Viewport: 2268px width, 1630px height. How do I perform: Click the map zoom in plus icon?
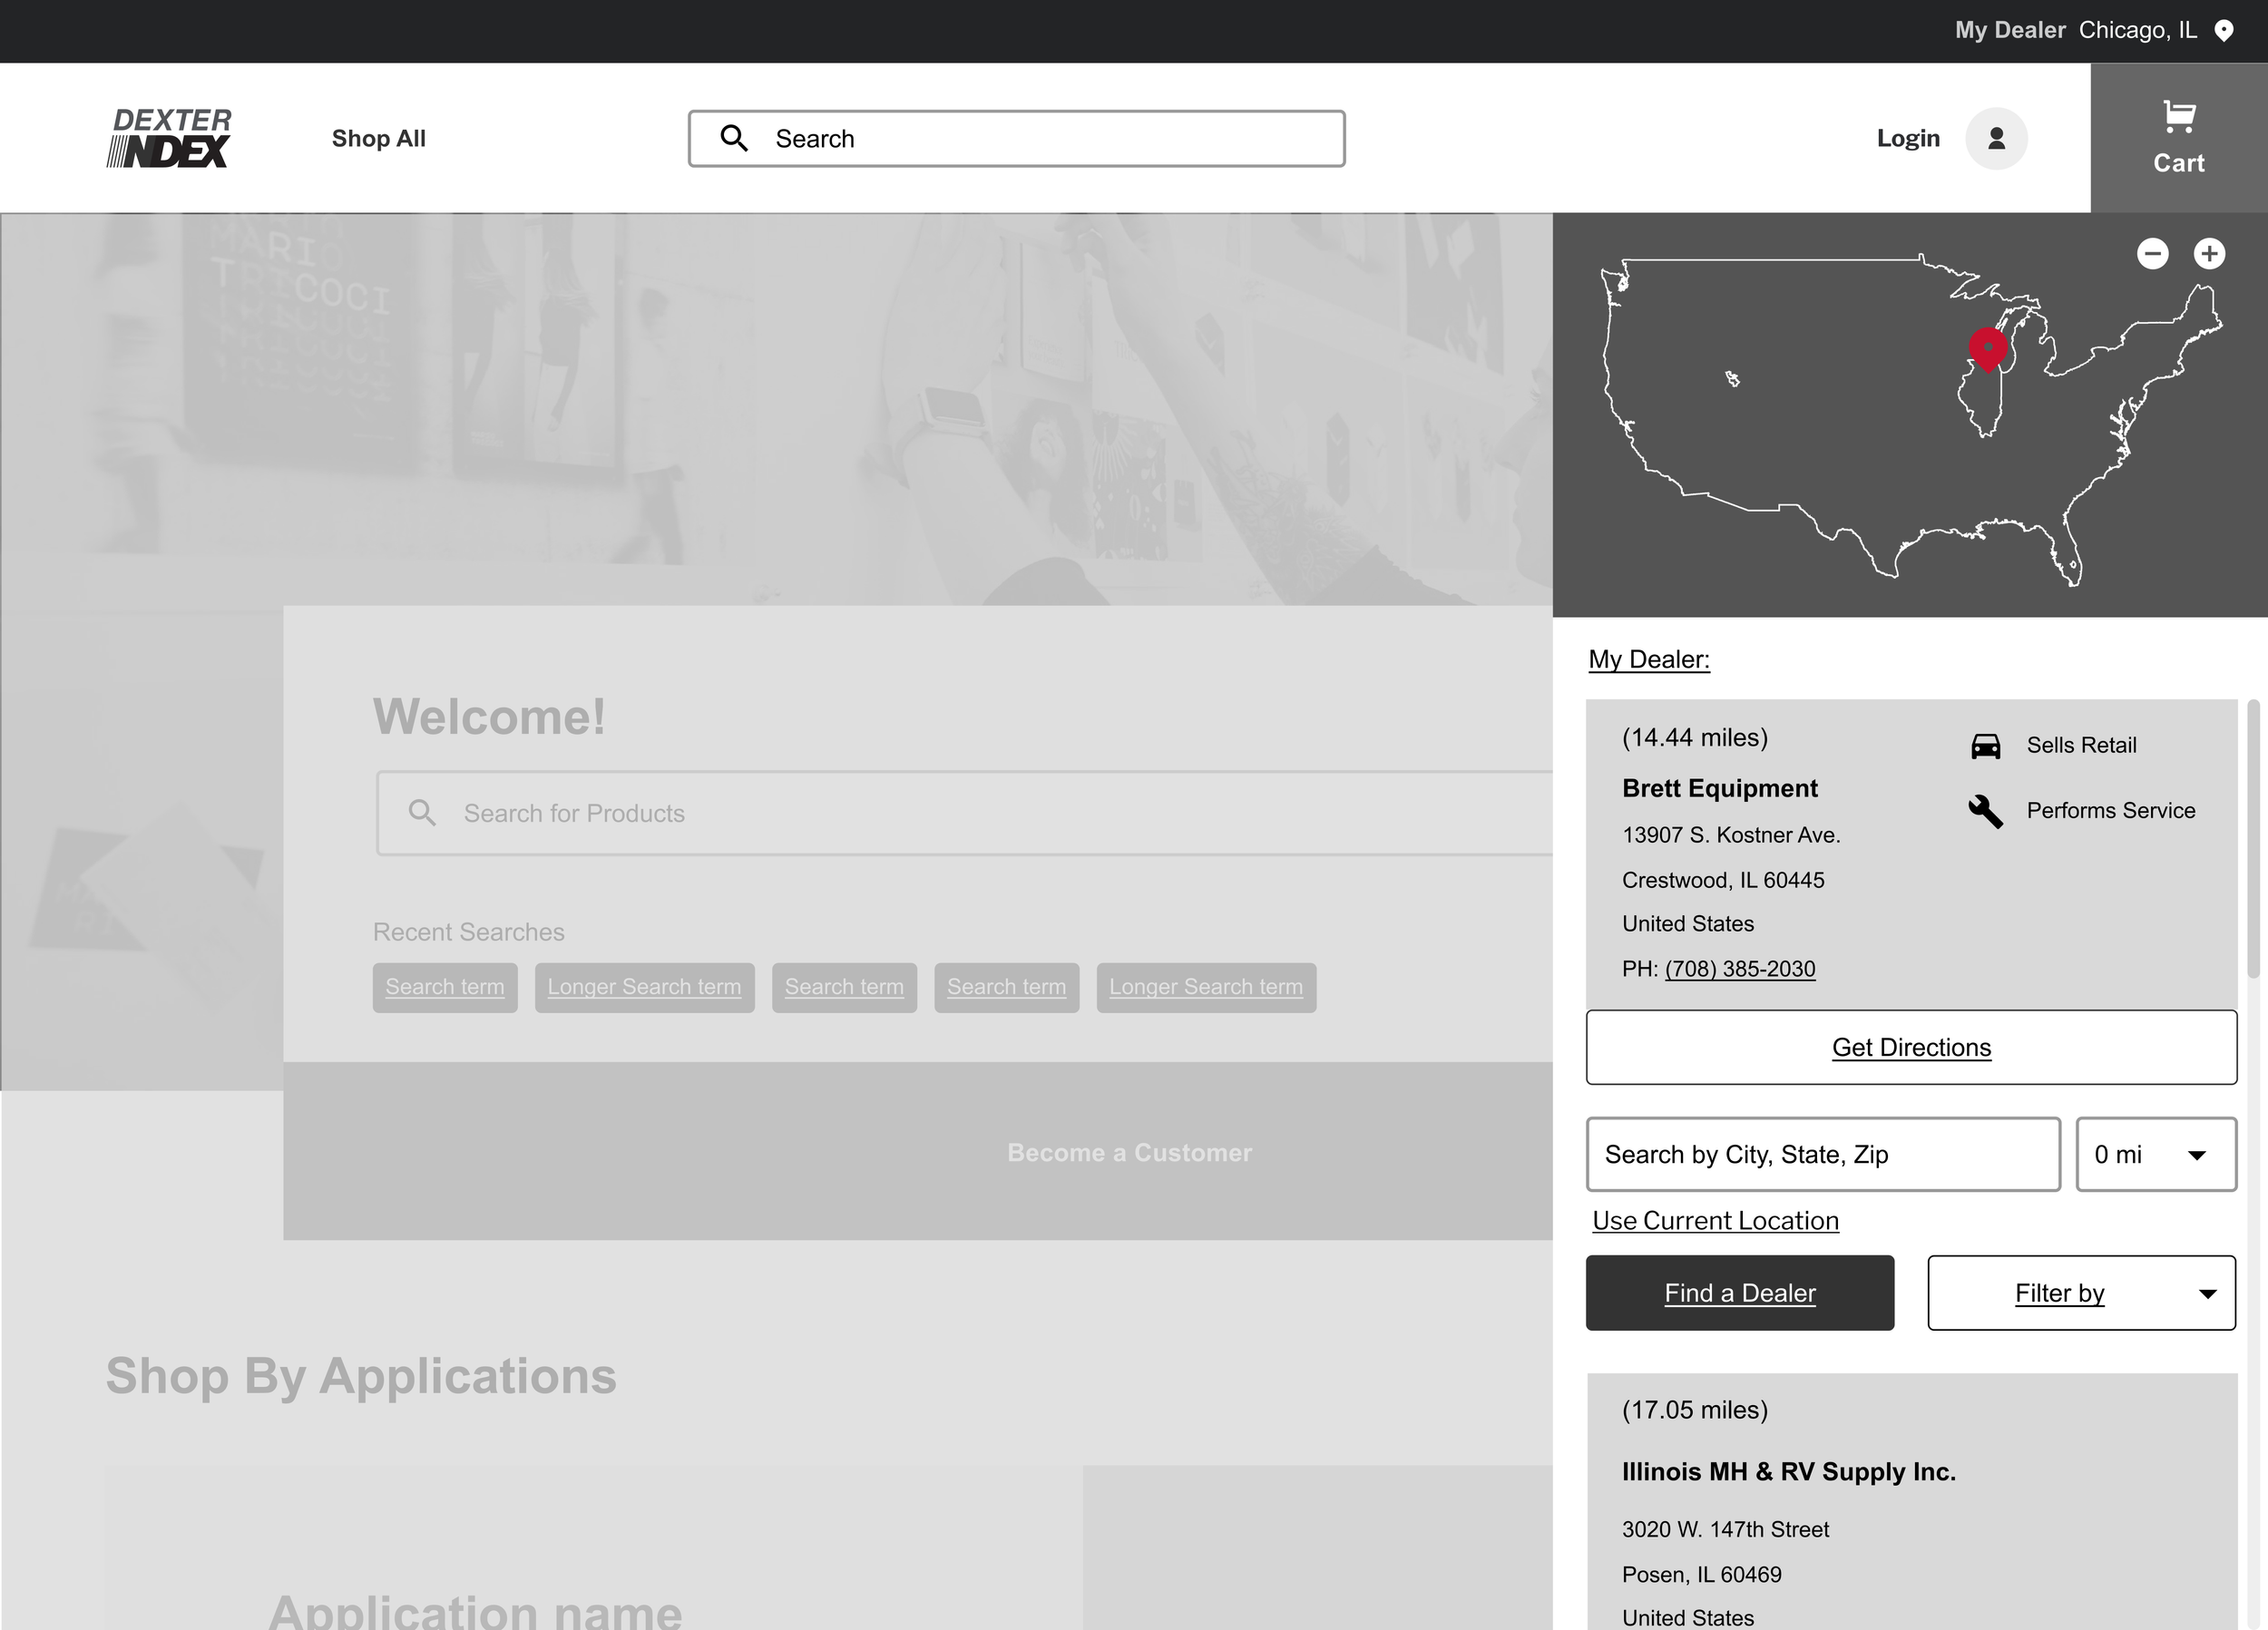click(x=2209, y=254)
